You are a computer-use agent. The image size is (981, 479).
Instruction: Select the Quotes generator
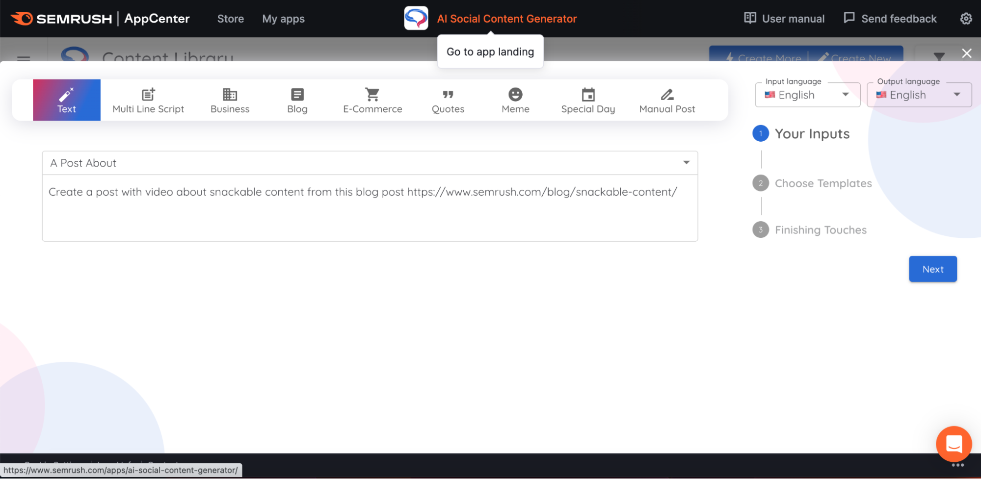click(x=447, y=100)
